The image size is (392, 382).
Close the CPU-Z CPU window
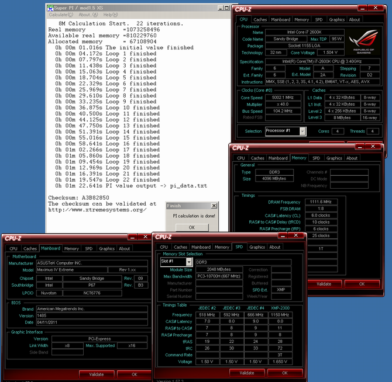(376, 8)
